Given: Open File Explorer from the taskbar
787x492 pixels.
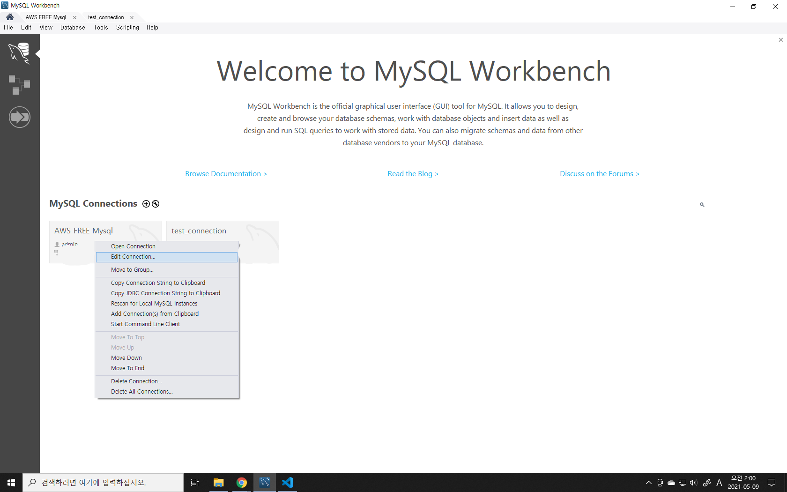Looking at the screenshot, I should [218, 483].
